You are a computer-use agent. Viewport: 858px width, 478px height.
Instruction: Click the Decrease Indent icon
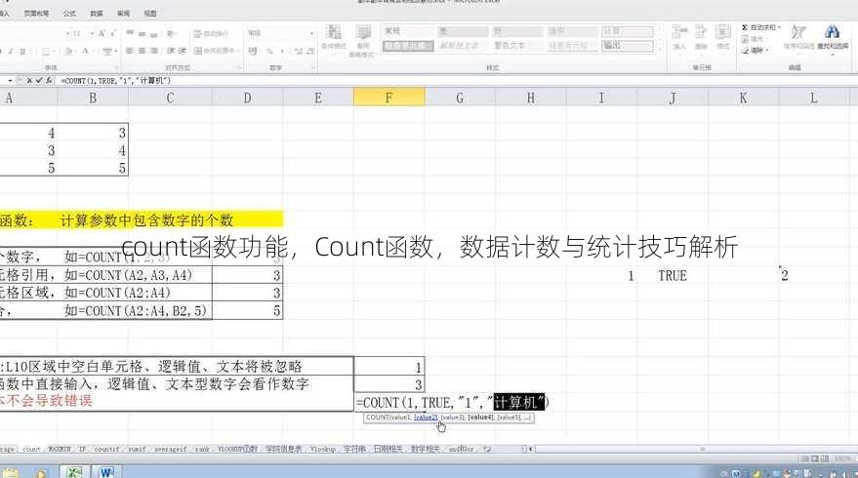(171, 51)
